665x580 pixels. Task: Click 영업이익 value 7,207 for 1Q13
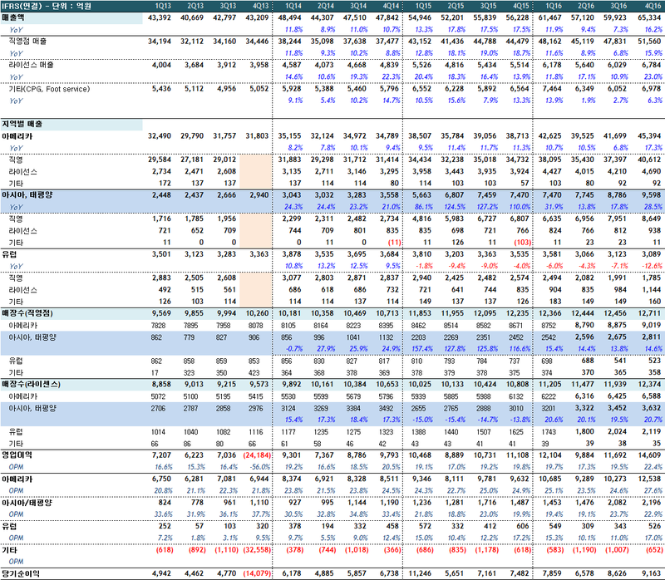click(x=161, y=455)
